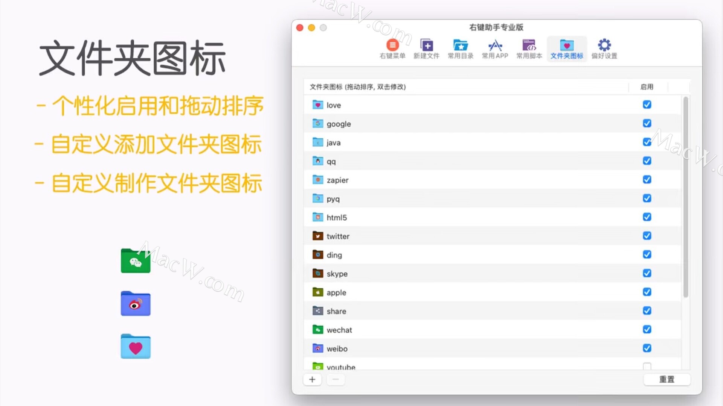Click the html5 folder icon in list

tap(318, 217)
